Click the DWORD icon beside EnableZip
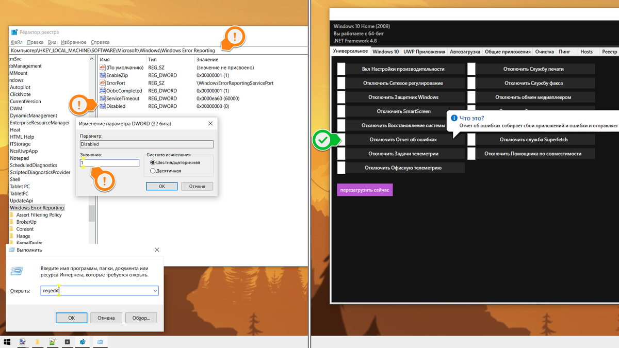The image size is (619, 348). point(102,75)
